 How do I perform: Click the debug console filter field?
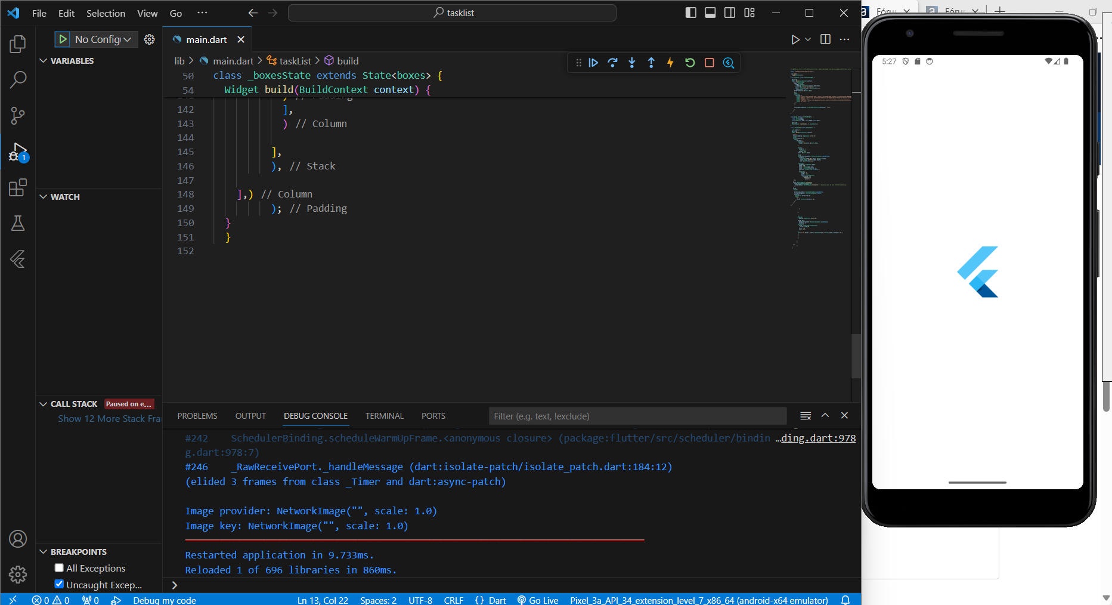point(637,416)
